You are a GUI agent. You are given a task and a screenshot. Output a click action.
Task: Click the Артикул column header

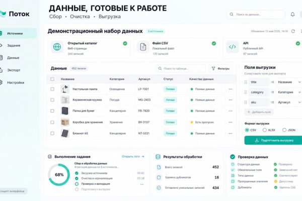point(144,79)
